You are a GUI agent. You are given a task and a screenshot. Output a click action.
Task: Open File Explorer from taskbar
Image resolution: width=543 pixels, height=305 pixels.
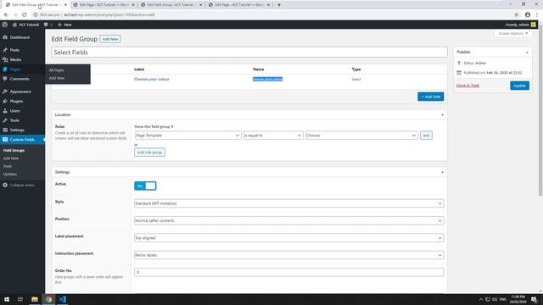(35, 299)
